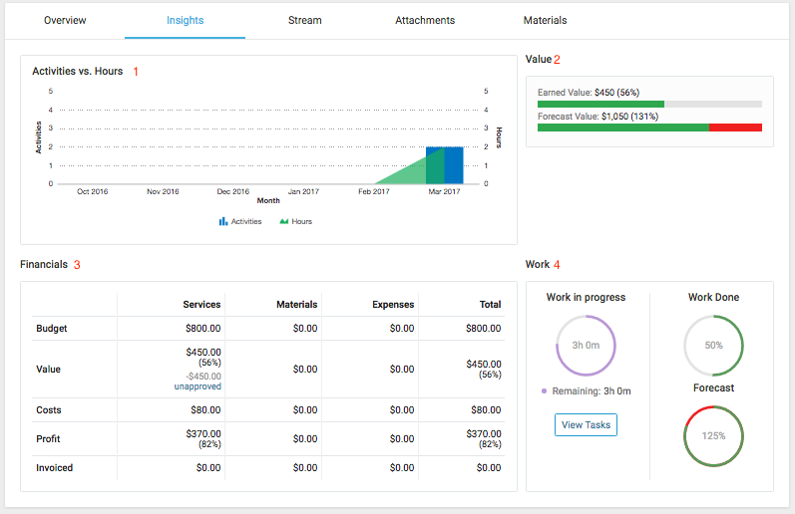Click the Hours area chart legend icon
This screenshot has height=514, width=795.
[x=283, y=221]
